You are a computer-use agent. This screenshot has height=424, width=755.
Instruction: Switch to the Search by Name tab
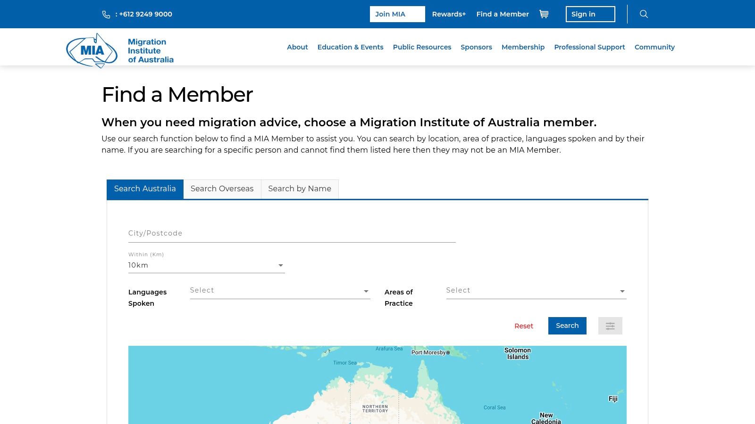click(x=300, y=189)
